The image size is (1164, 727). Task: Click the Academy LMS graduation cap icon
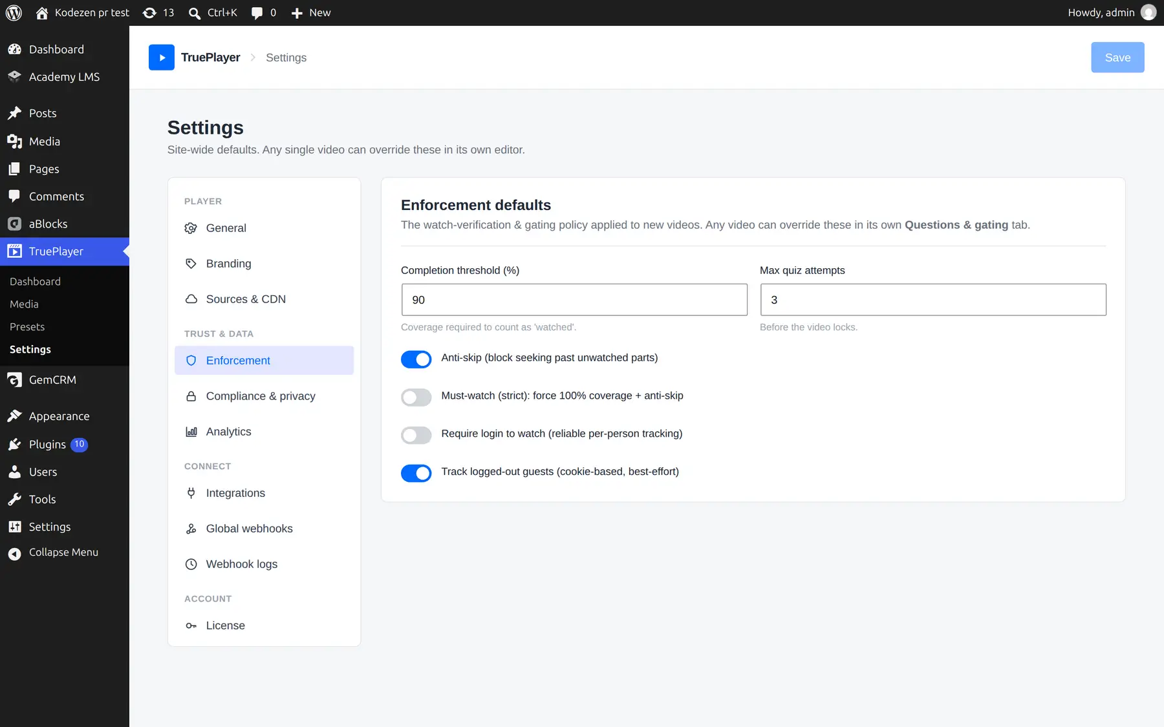pyautogui.click(x=14, y=77)
